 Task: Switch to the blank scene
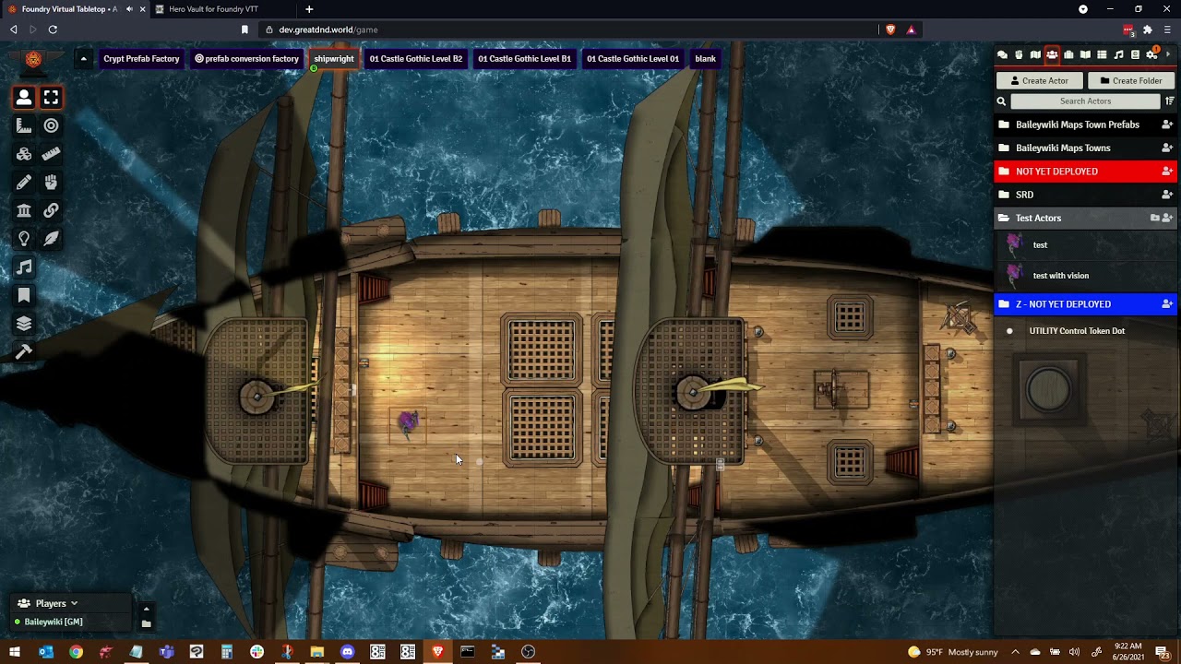click(706, 59)
